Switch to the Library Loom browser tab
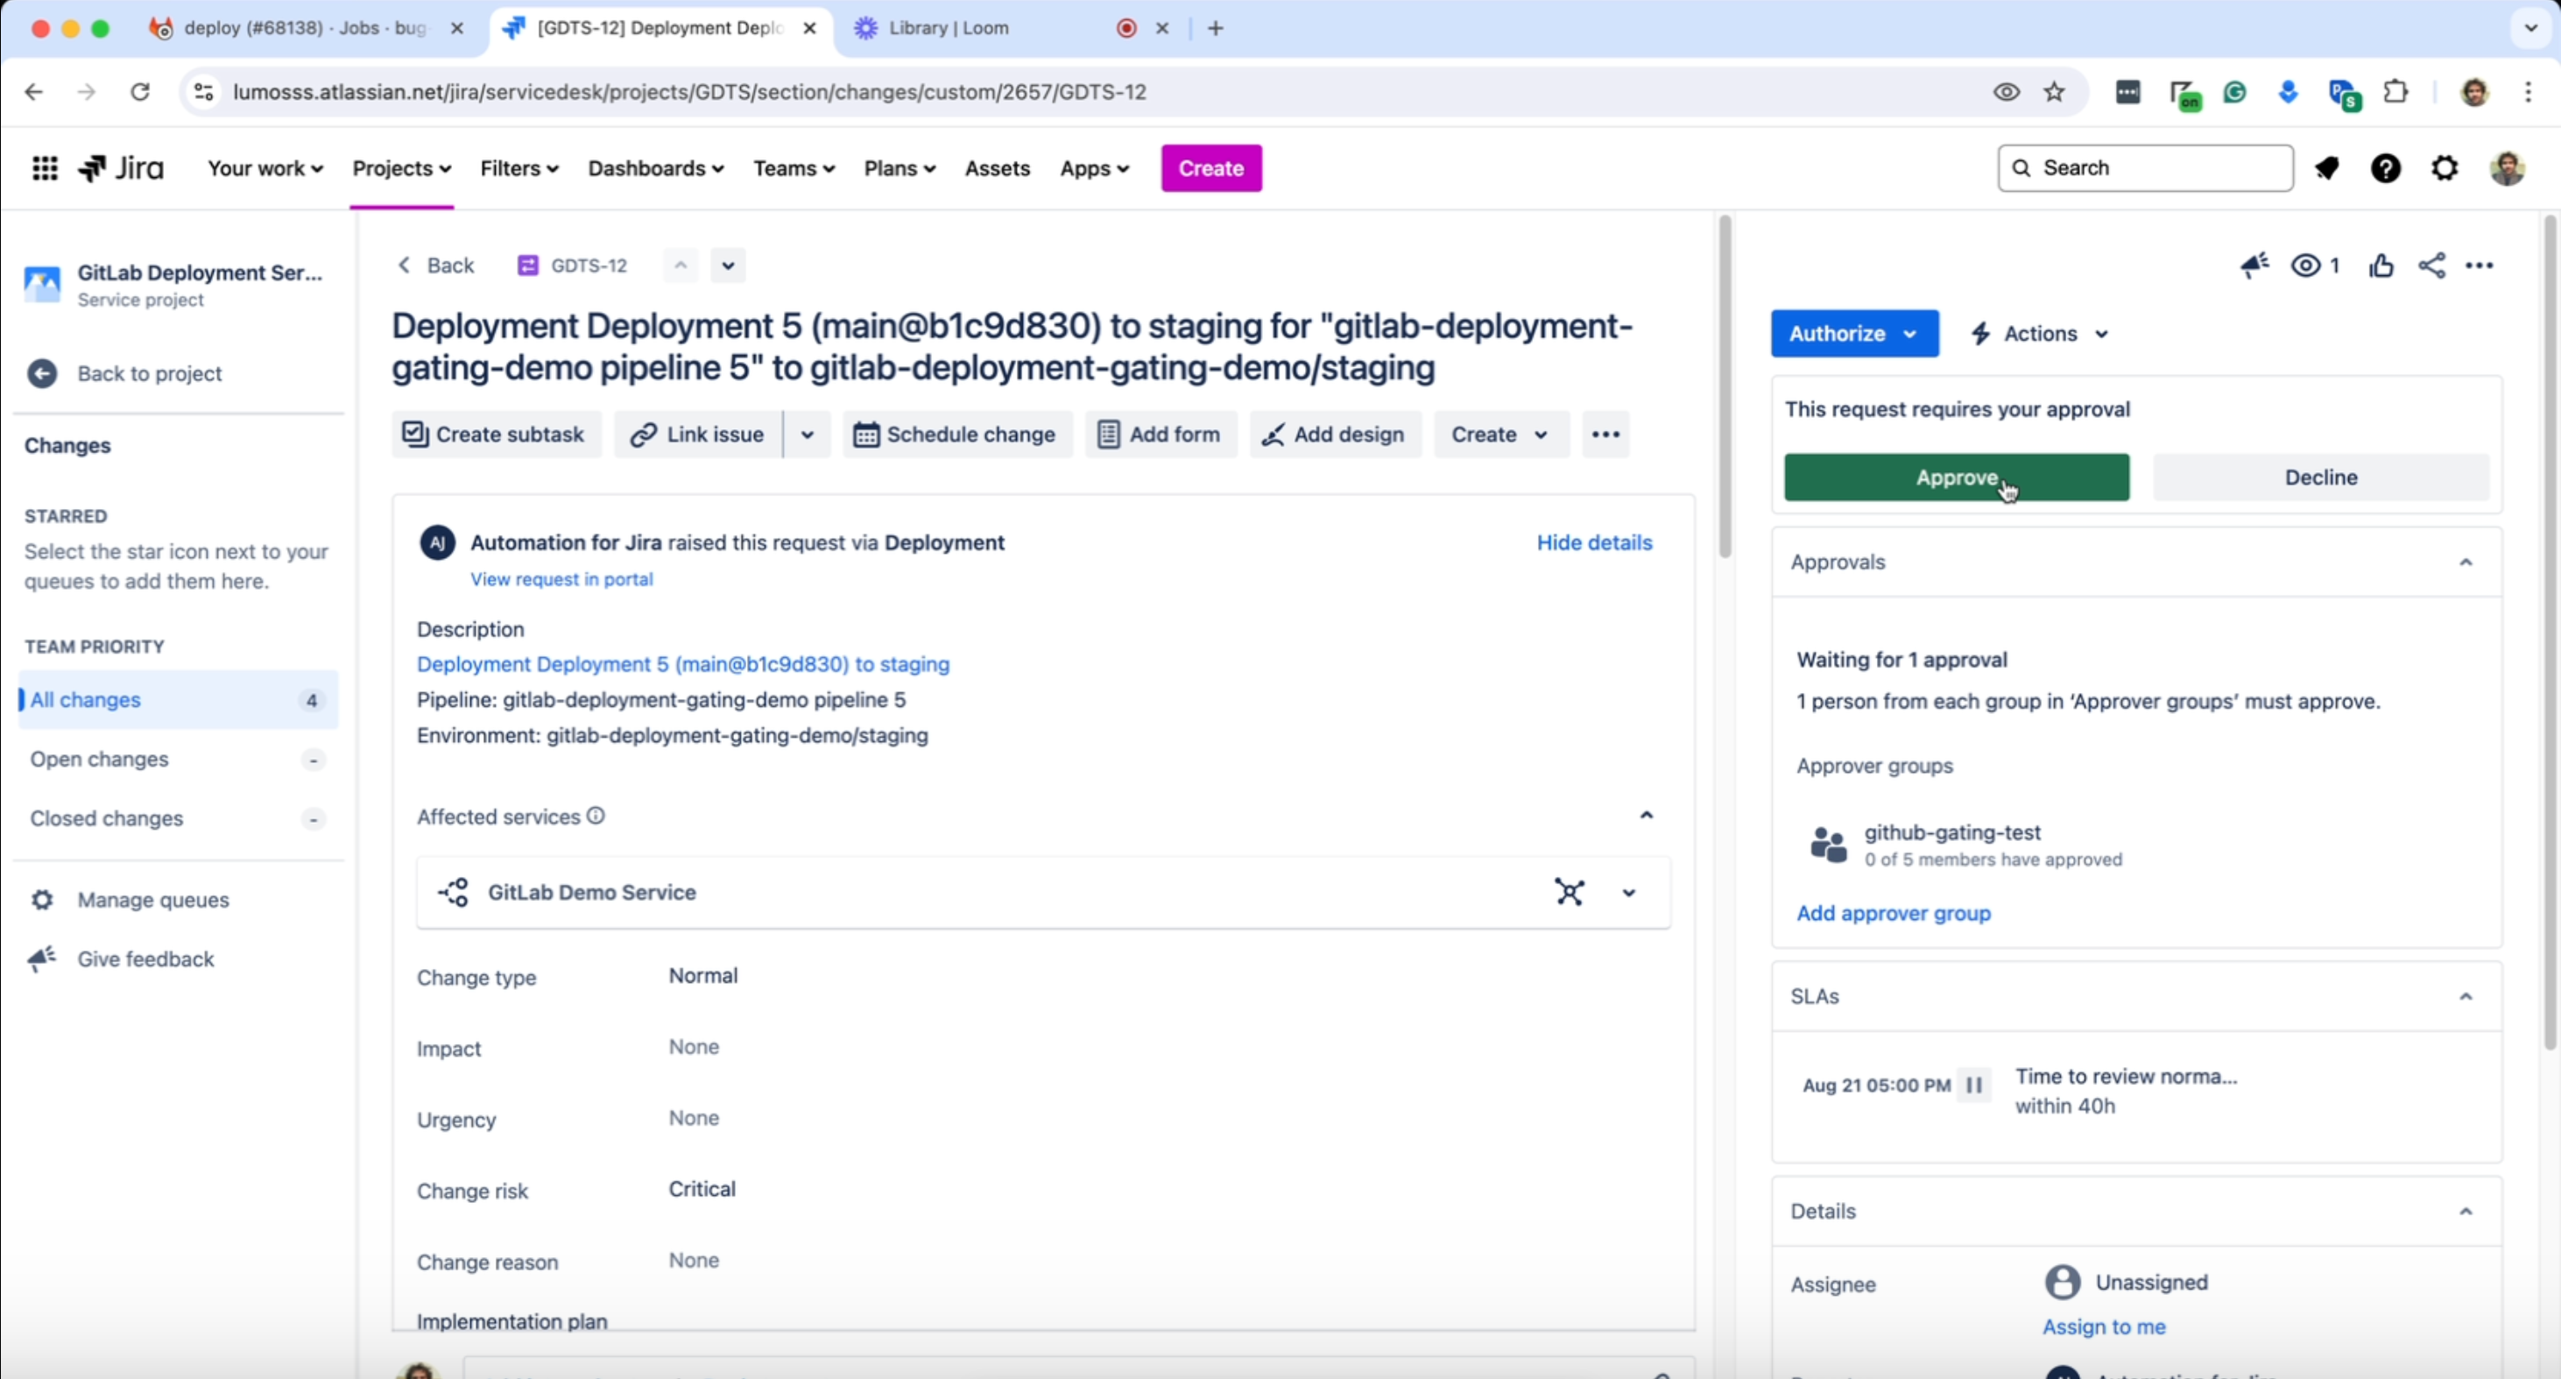 pos(948,28)
